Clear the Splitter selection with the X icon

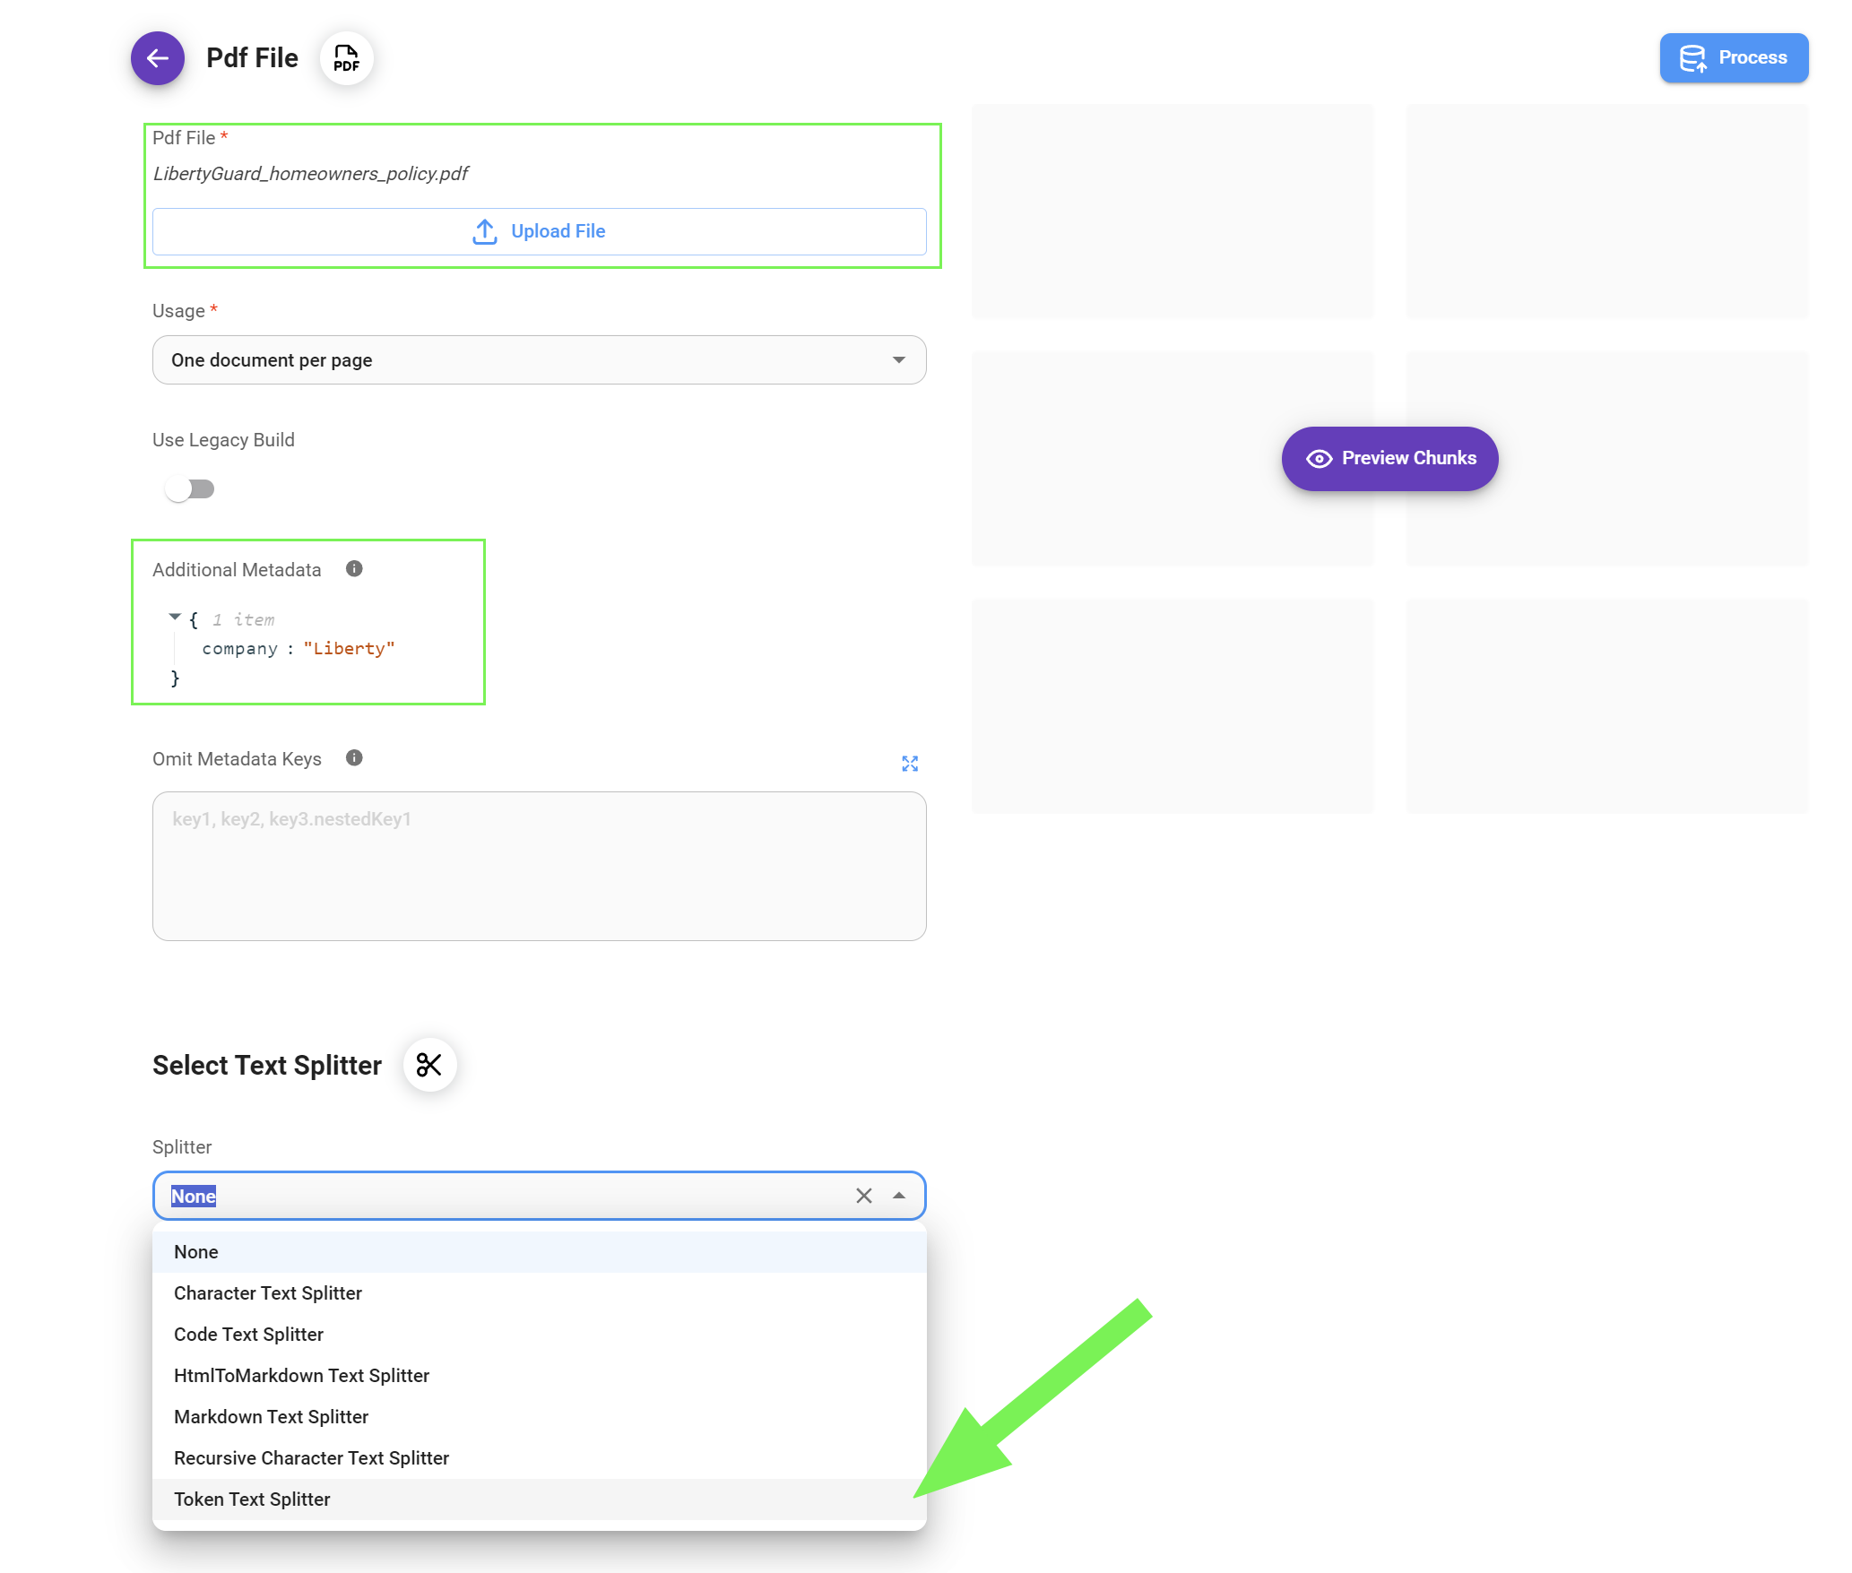click(x=863, y=1196)
